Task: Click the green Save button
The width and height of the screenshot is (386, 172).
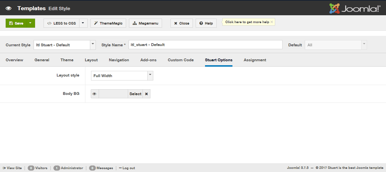Action: (16, 23)
